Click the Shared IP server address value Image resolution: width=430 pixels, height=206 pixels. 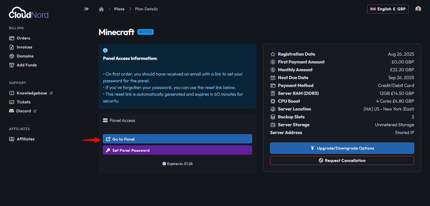(x=405, y=132)
